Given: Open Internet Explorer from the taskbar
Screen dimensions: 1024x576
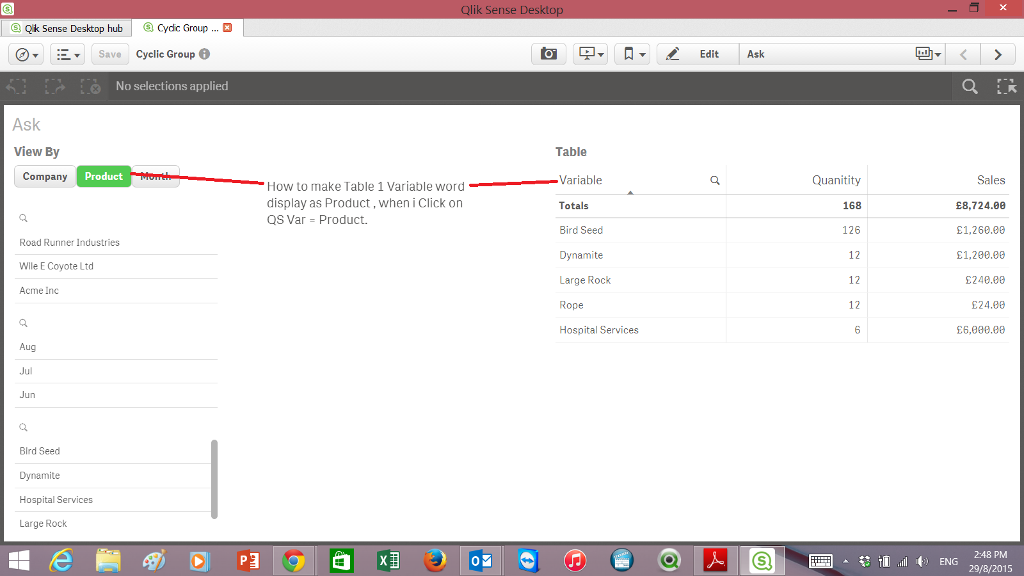Looking at the screenshot, I should click(x=61, y=561).
